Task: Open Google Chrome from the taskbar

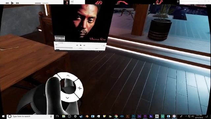Action: [x=116, y=116]
